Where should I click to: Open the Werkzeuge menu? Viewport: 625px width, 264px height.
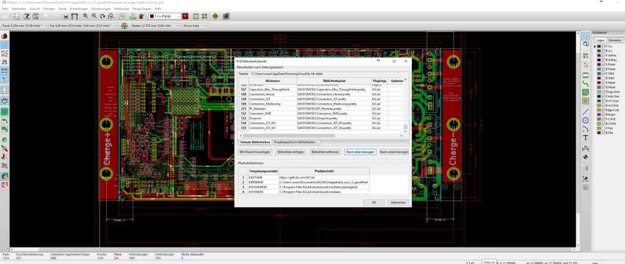pyautogui.click(x=121, y=9)
